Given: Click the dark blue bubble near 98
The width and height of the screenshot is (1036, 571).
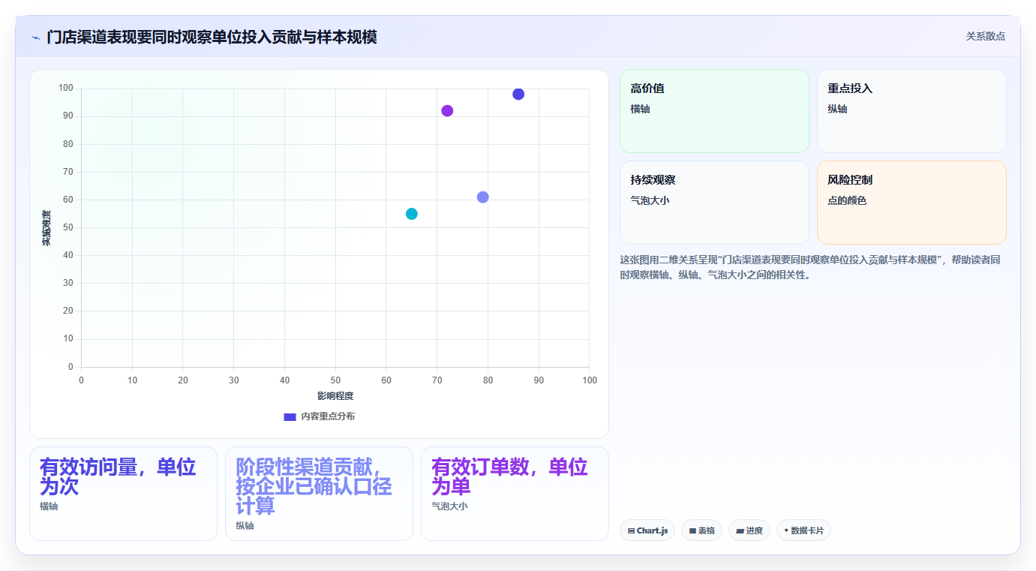Looking at the screenshot, I should [518, 94].
